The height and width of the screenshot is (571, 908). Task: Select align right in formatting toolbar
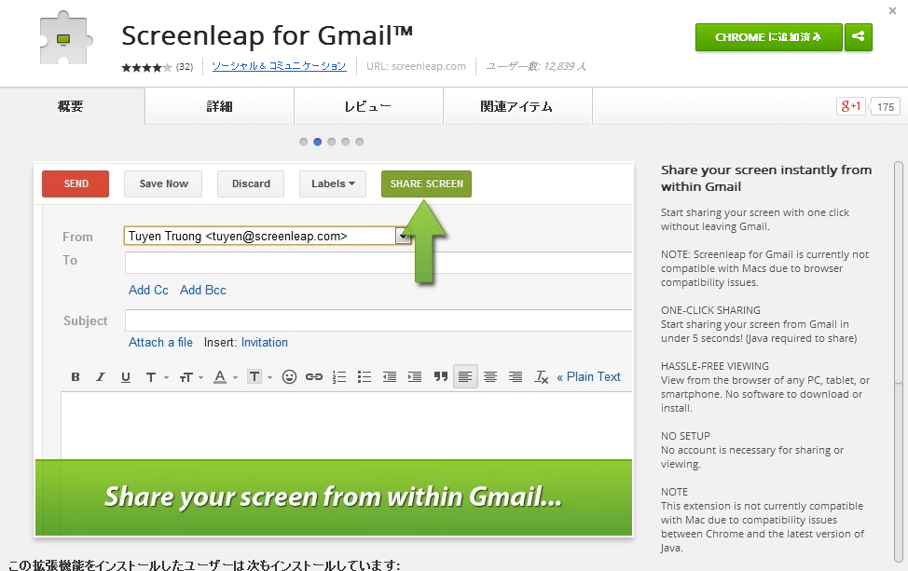point(516,377)
